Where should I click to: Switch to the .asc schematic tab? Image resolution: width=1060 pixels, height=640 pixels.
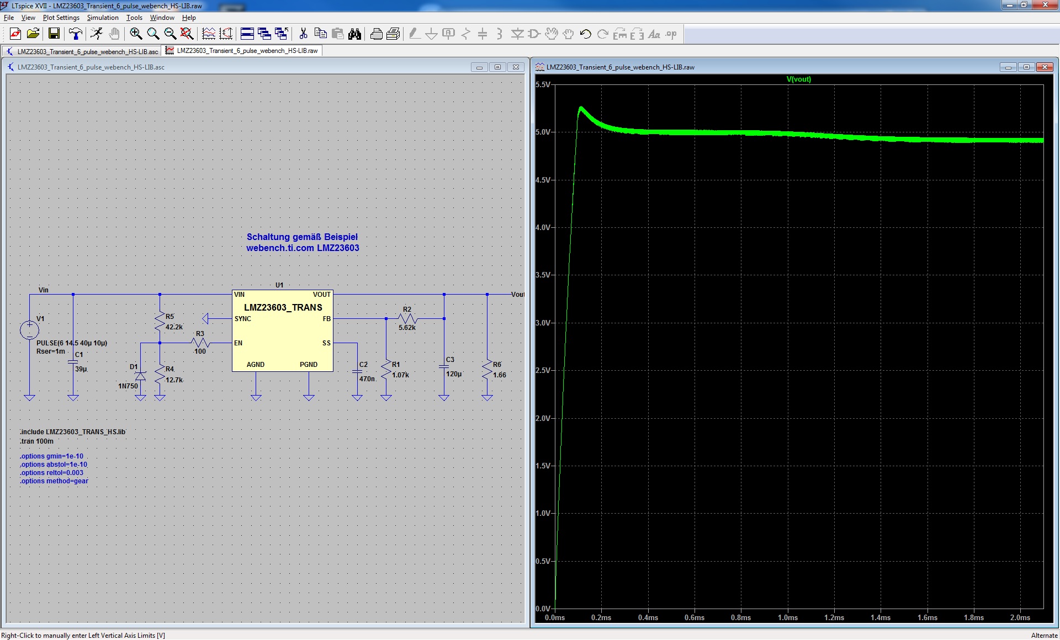point(82,51)
